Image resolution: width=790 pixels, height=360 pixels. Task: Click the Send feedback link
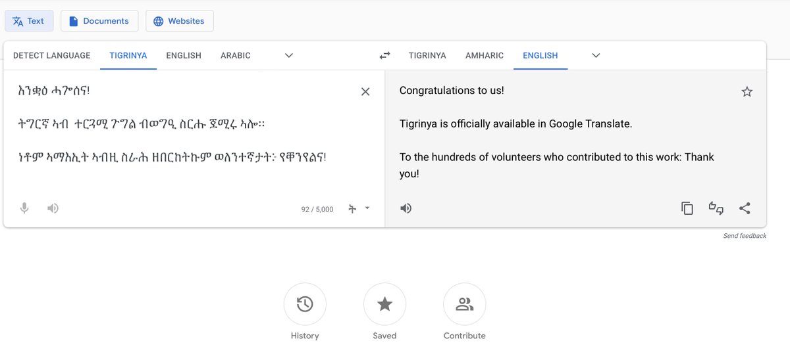(x=745, y=236)
